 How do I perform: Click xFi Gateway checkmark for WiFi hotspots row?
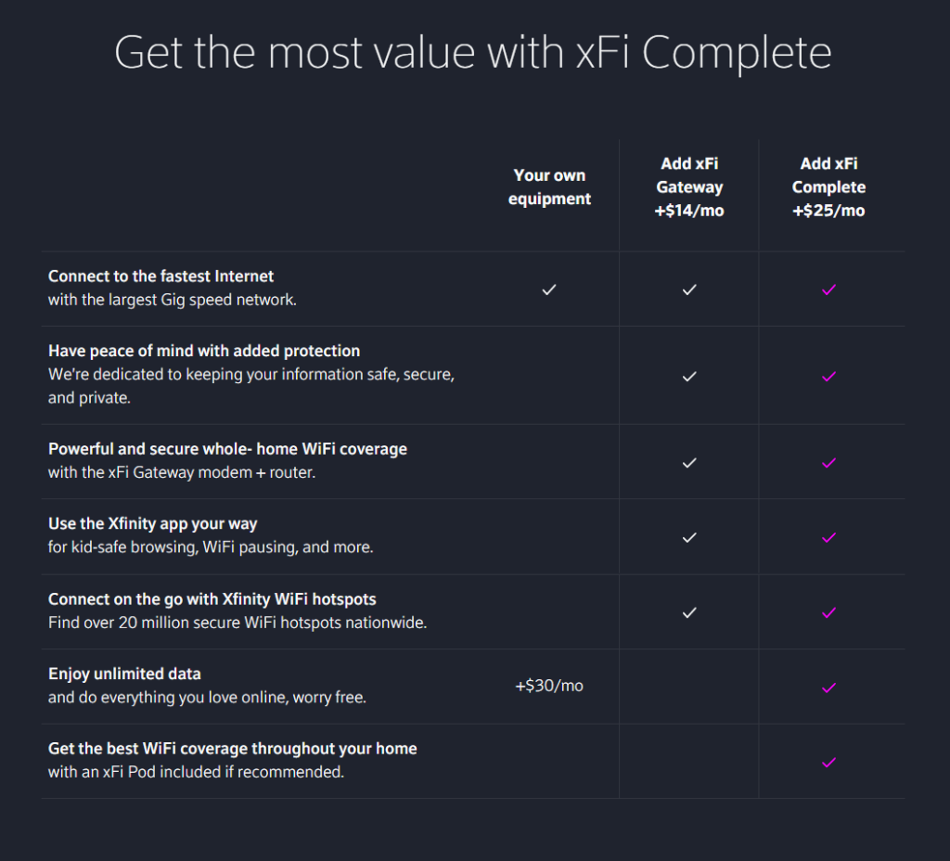[689, 612]
